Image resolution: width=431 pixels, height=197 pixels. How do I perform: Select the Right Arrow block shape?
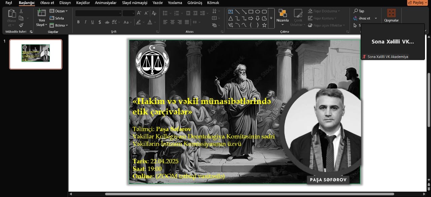coord(251,18)
